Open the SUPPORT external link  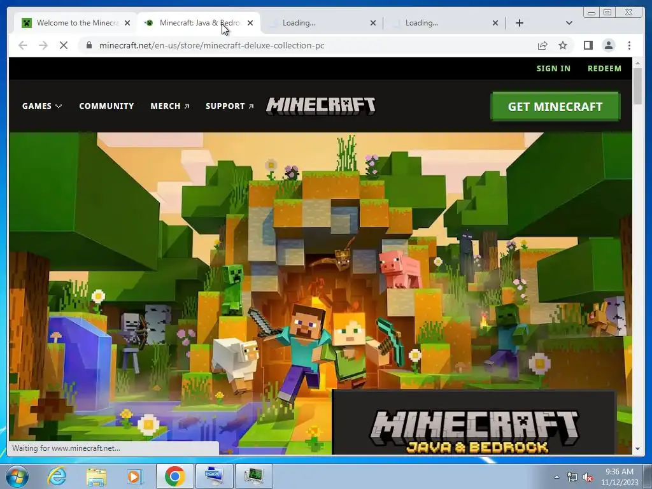[x=229, y=106]
